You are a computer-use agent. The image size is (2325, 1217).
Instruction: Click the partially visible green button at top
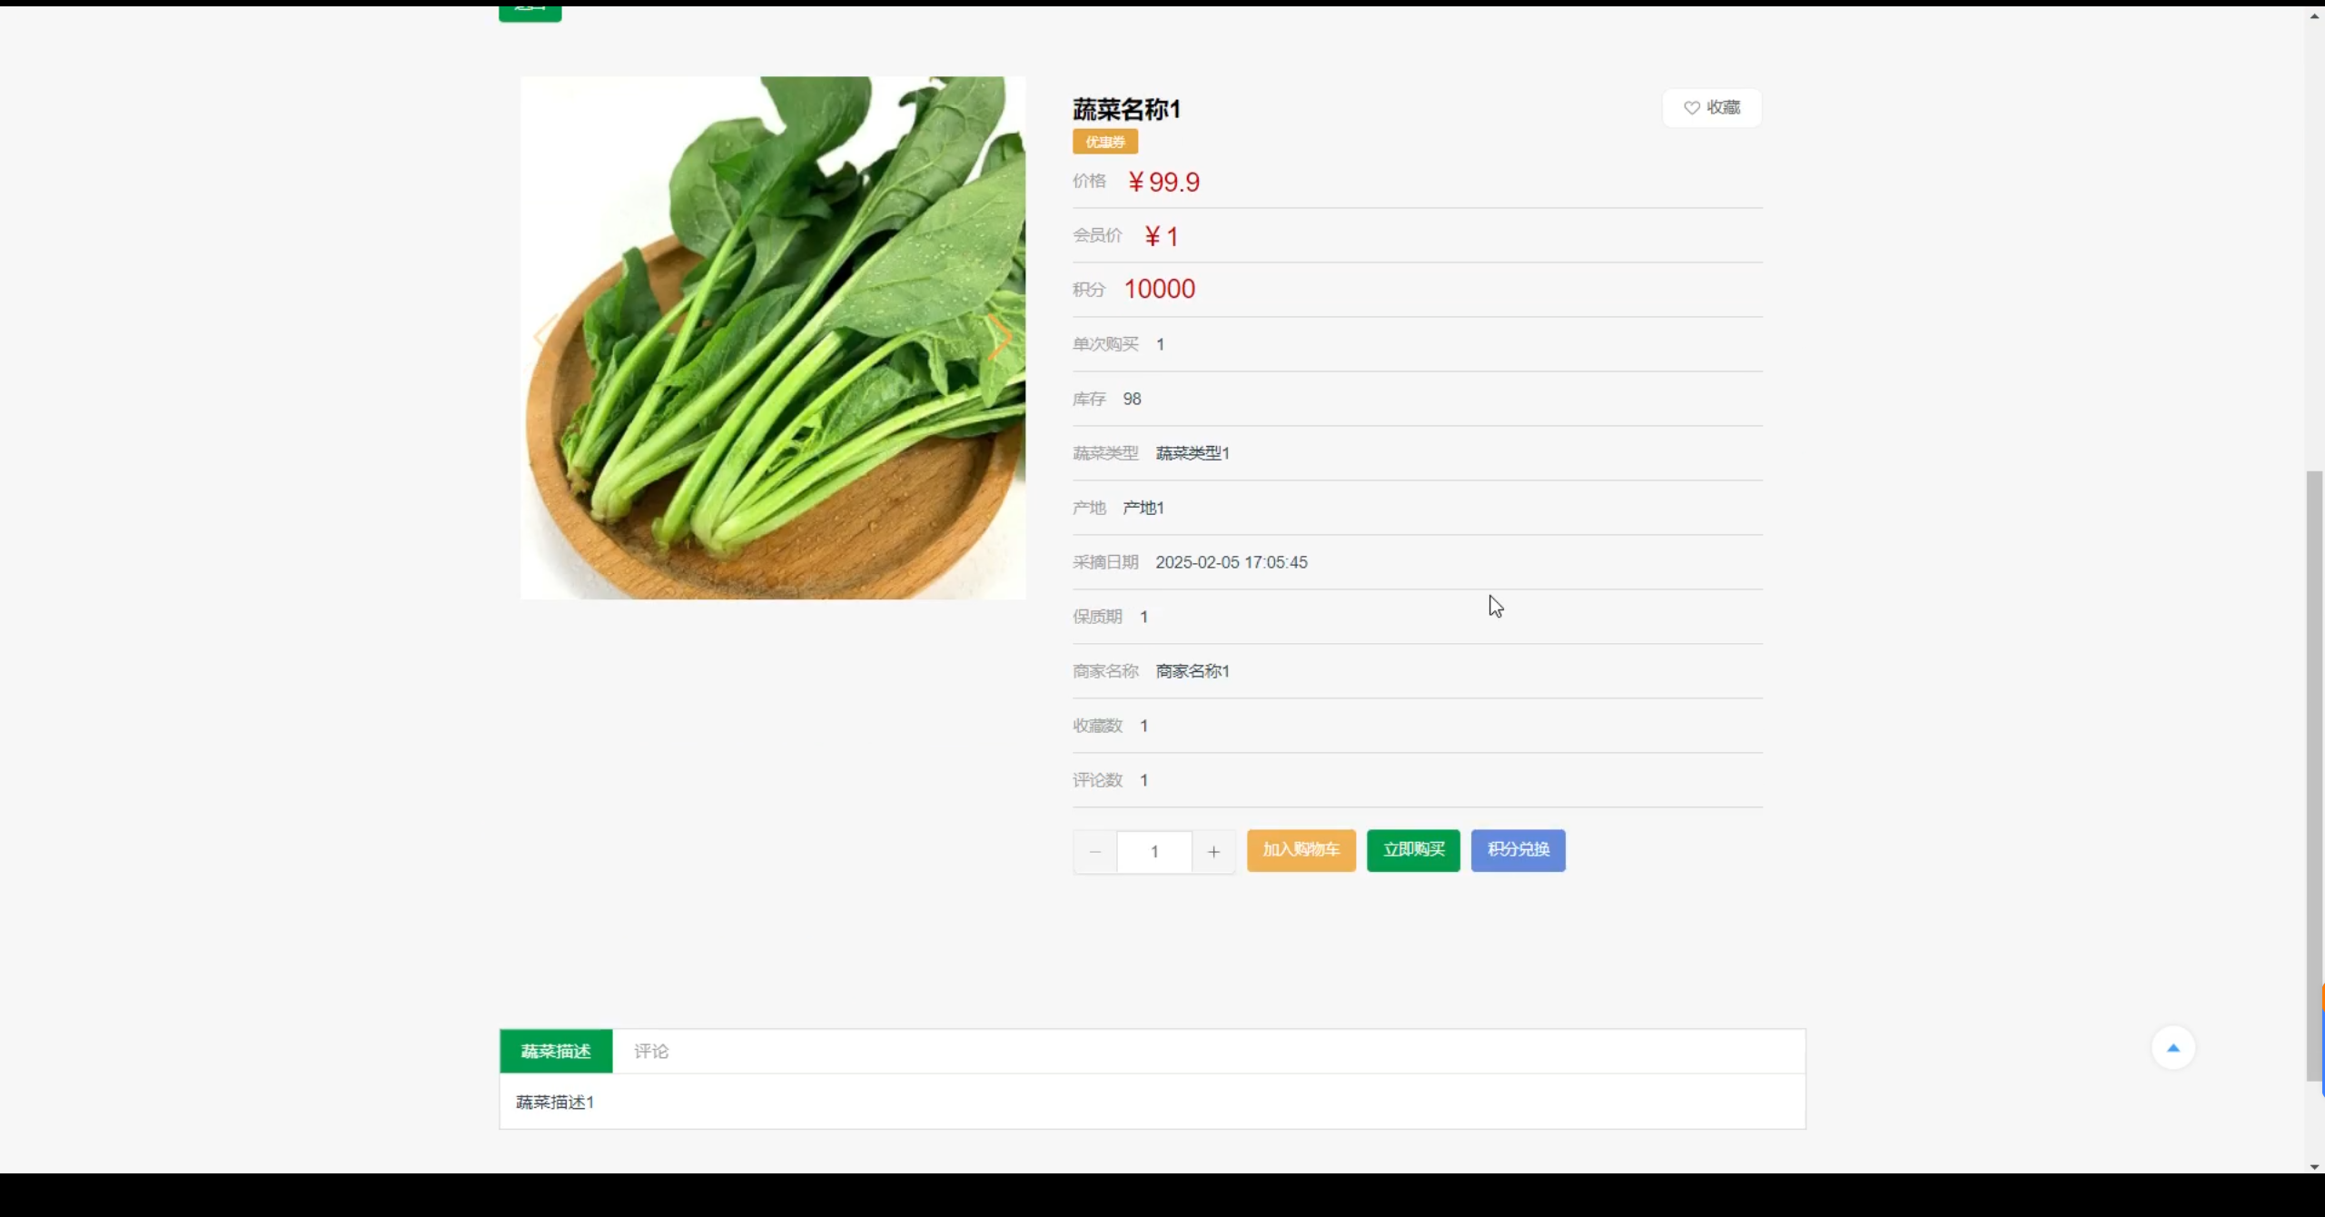pos(530,13)
